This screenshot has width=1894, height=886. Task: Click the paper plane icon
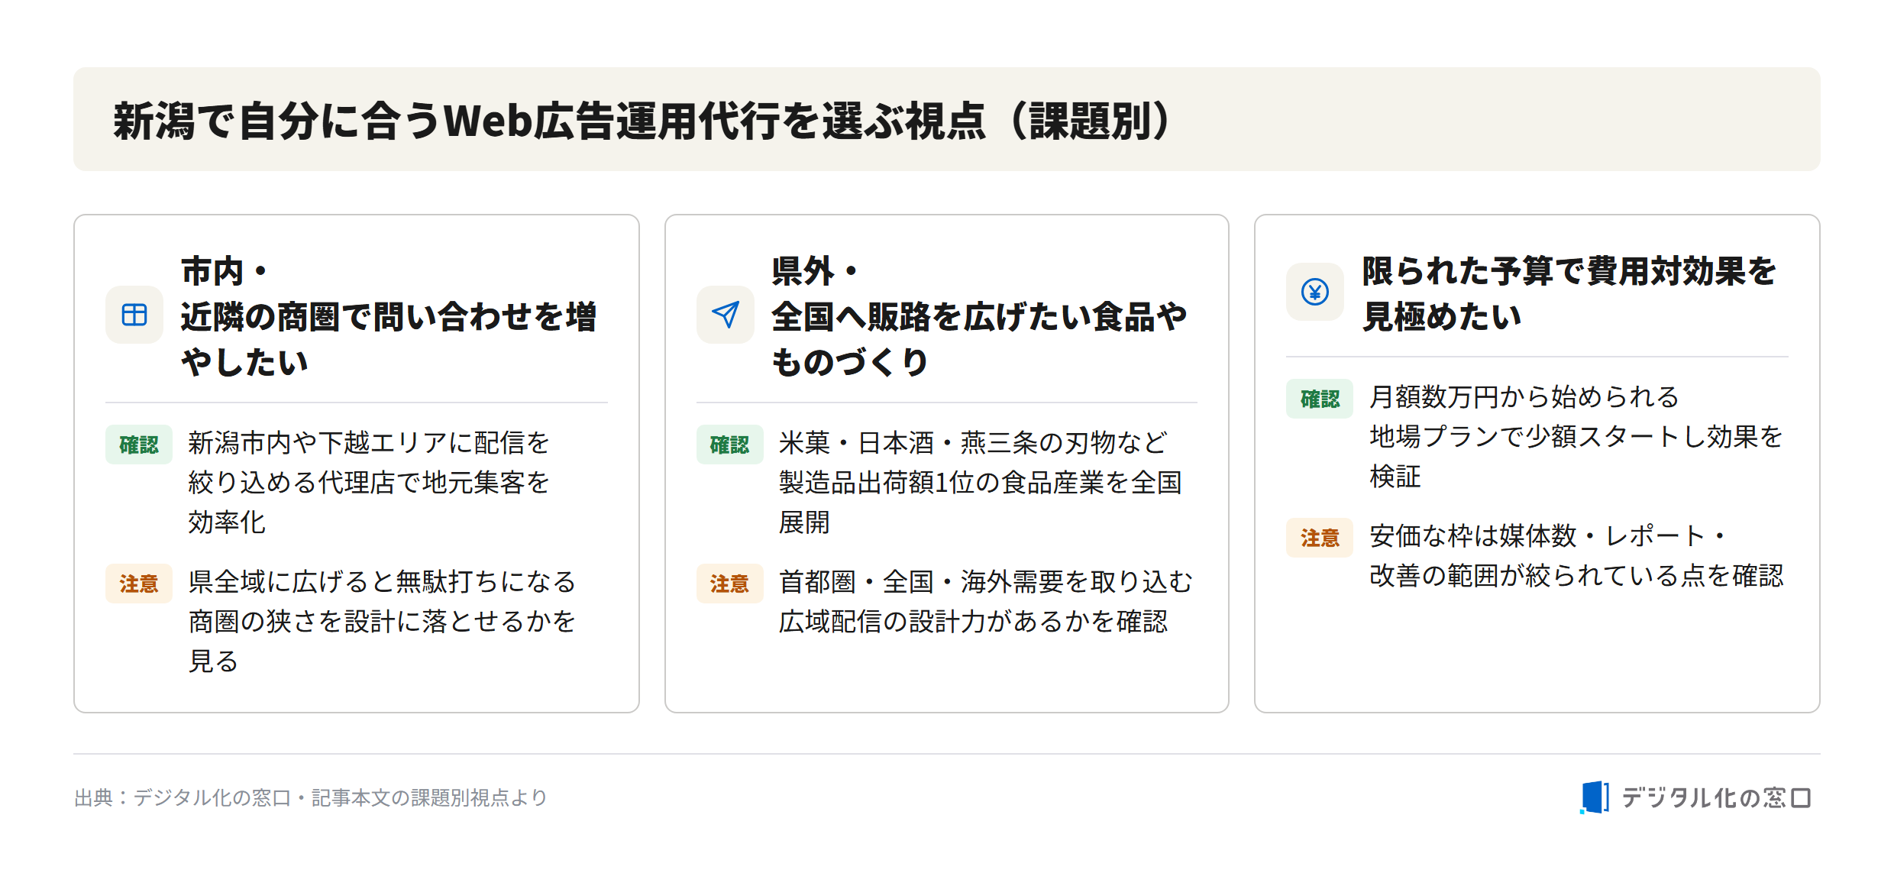click(x=726, y=315)
